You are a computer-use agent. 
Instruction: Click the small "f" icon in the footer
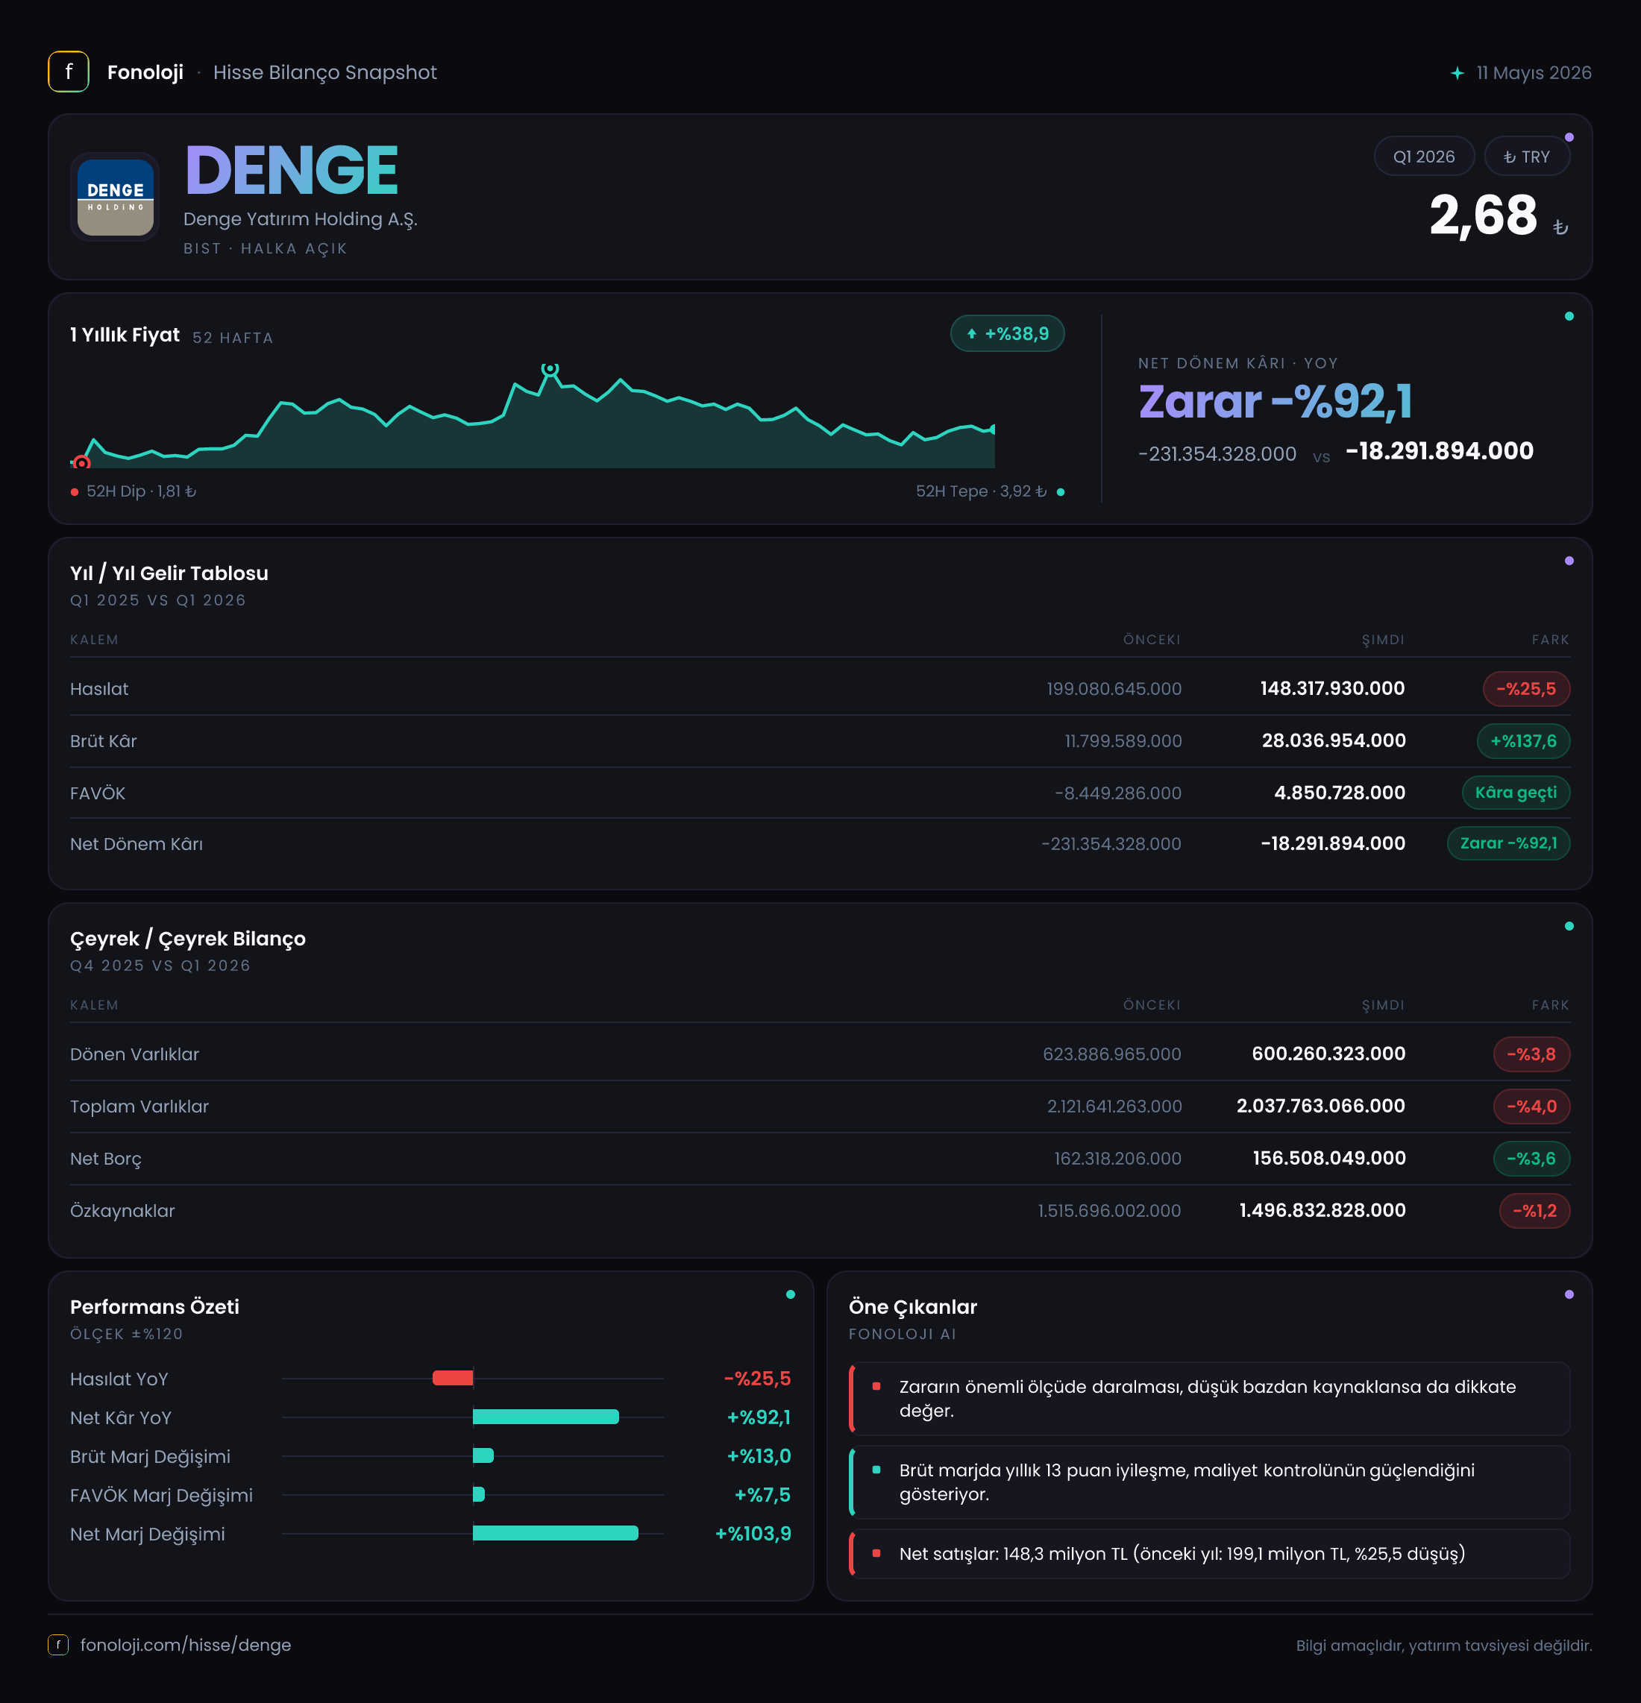pos(58,1645)
